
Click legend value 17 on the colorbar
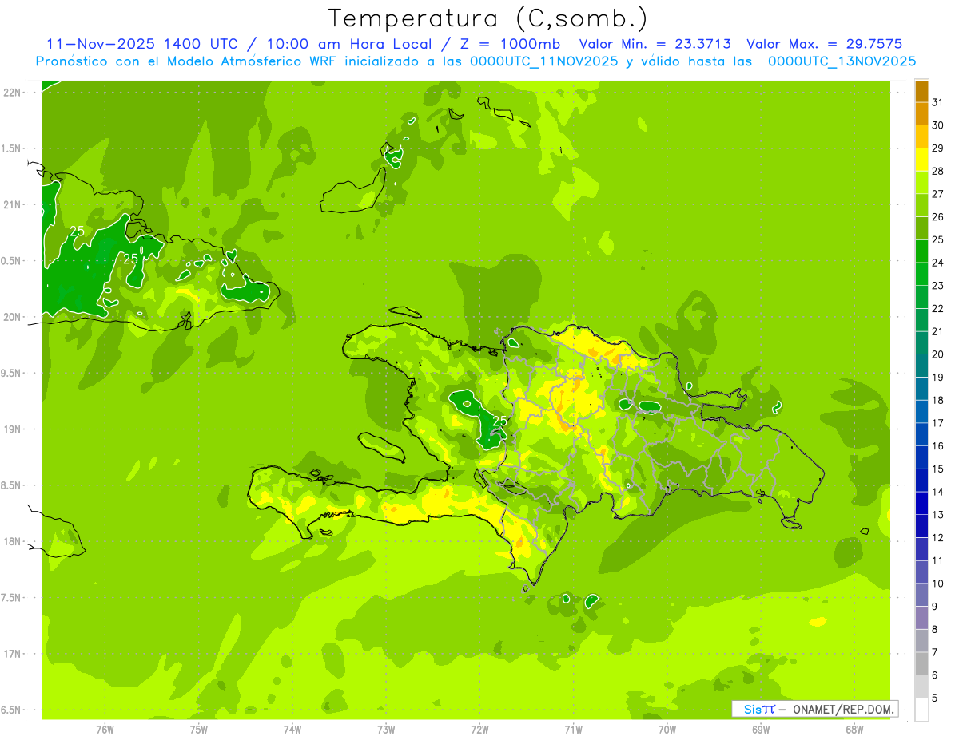click(x=937, y=423)
